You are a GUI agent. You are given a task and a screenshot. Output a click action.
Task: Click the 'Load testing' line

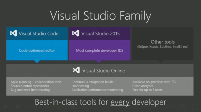tap(80, 86)
